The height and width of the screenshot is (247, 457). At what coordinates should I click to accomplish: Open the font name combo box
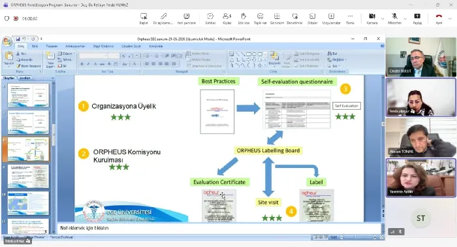point(93,56)
